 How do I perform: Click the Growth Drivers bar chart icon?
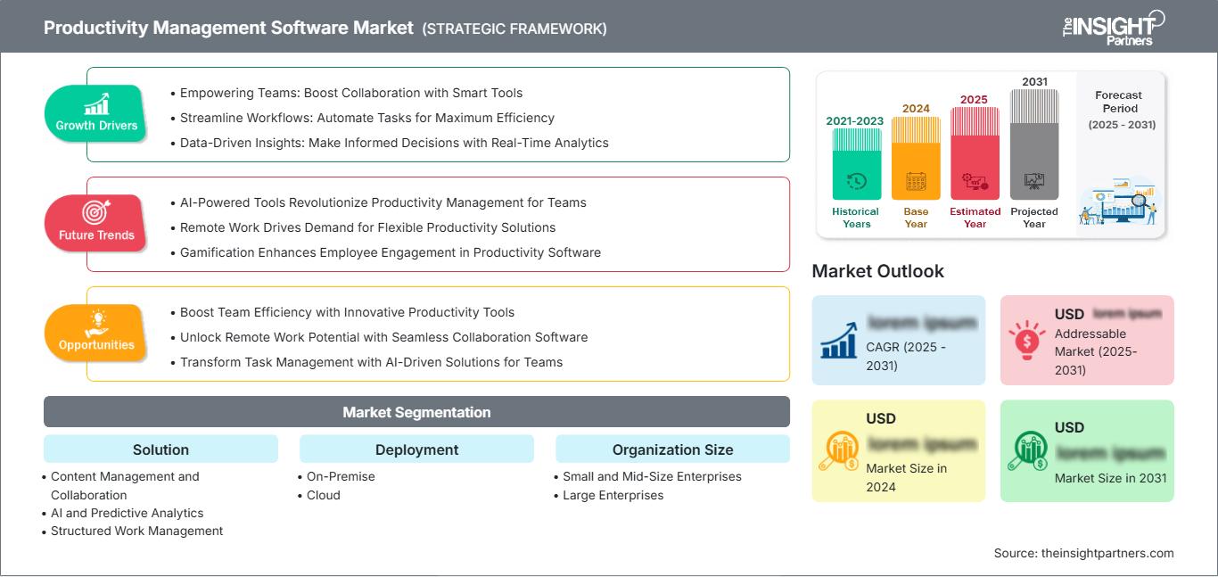(96, 103)
